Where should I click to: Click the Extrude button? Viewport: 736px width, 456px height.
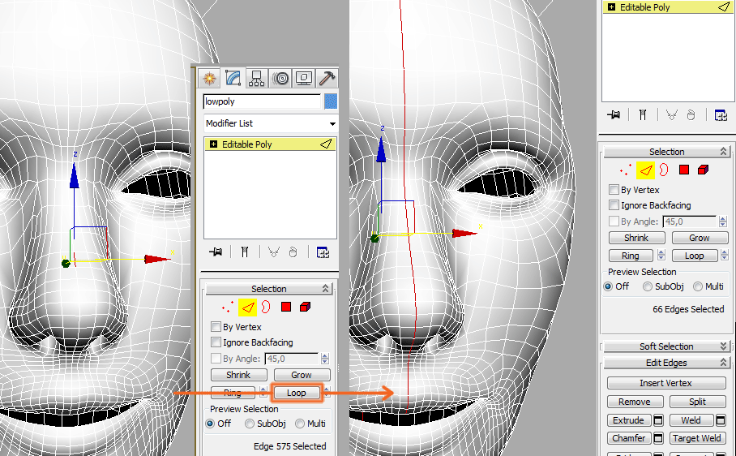click(629, 420)
